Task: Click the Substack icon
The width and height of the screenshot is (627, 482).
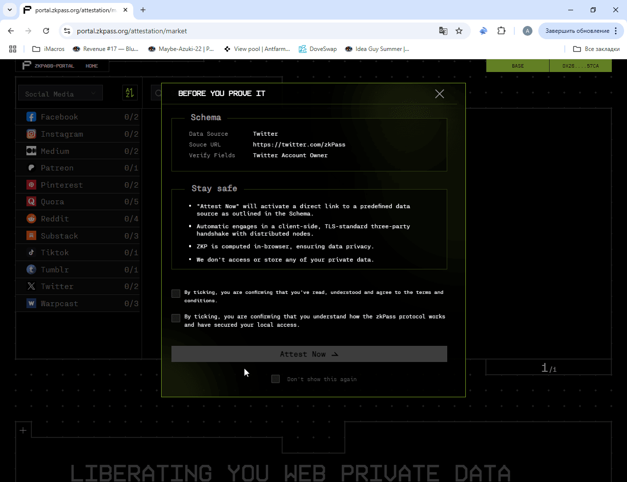Action: coord(31,236)
